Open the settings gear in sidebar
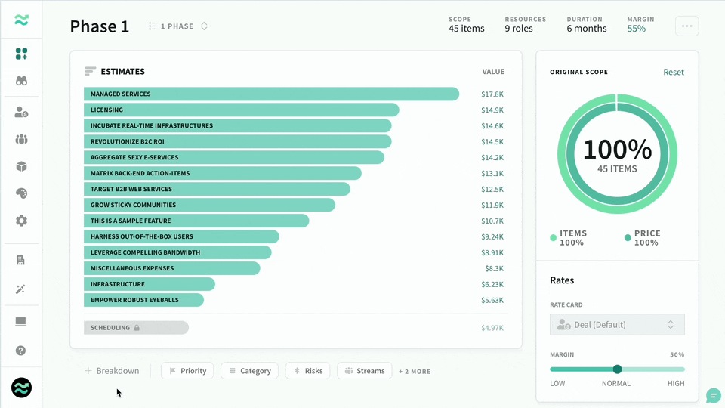Viewport: 725px width, 408px height. pos(21,221)
